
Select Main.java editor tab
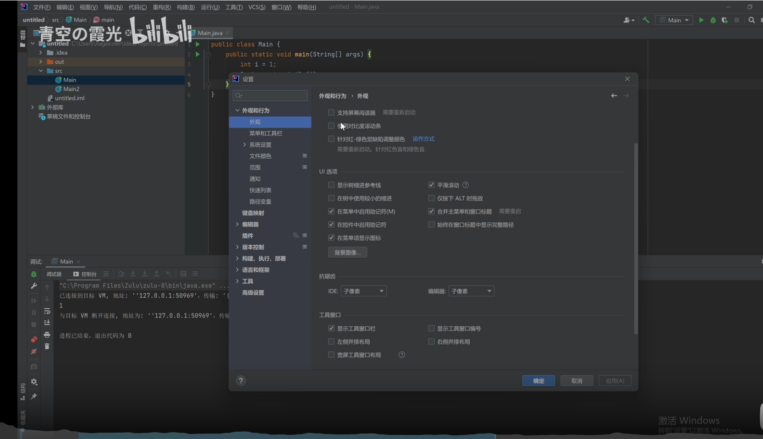coord(210,33)
